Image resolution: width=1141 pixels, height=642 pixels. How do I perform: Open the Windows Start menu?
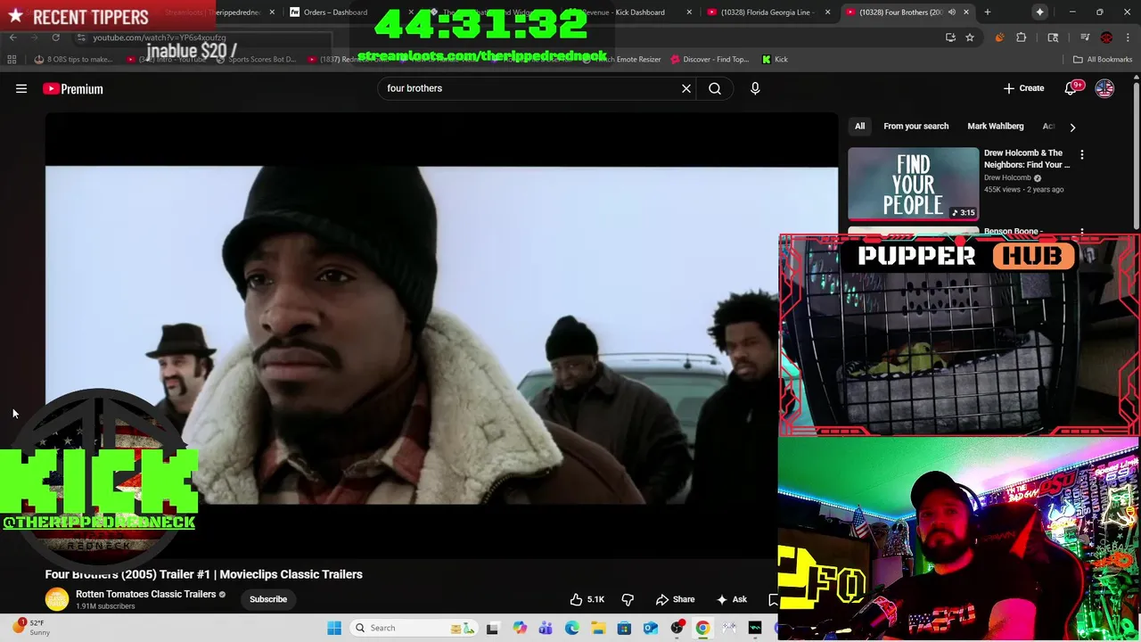334,628
